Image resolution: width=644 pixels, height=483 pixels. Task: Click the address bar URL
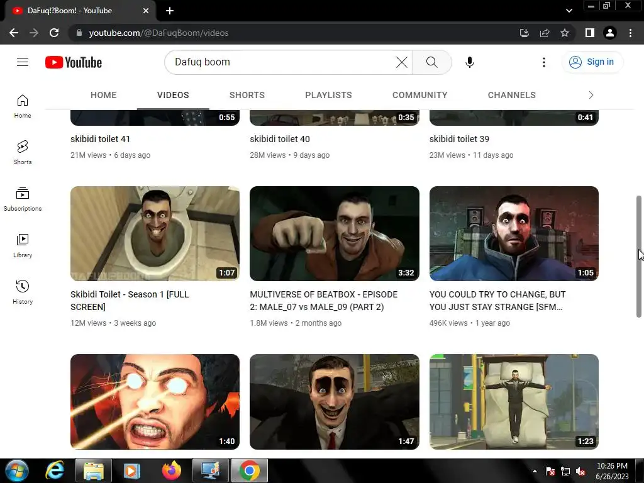click(158, 33)
